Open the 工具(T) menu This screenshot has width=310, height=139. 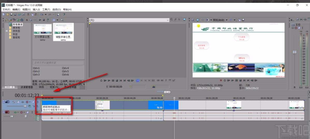(x=46, y=10)
